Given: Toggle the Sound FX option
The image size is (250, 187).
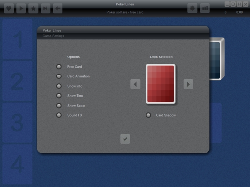Looking at the screenshot, I should [x=59, y=115].
